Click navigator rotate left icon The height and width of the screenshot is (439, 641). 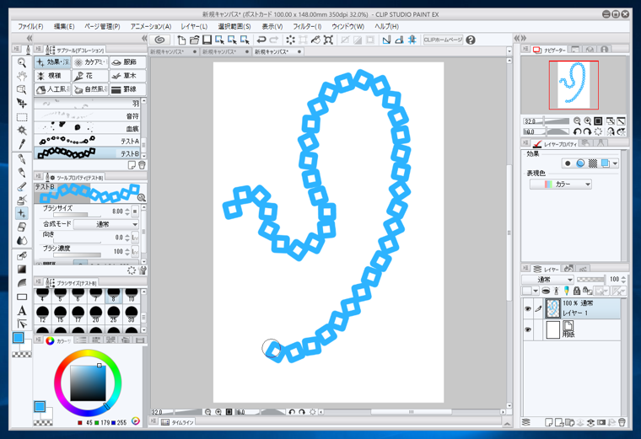pos(577,131)
